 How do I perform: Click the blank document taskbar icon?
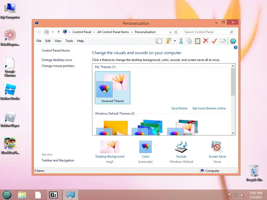point(38,195)
